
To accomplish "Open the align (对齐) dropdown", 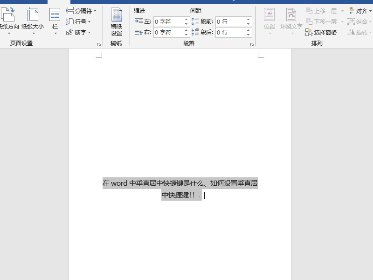I will click(x=359, y=11).
